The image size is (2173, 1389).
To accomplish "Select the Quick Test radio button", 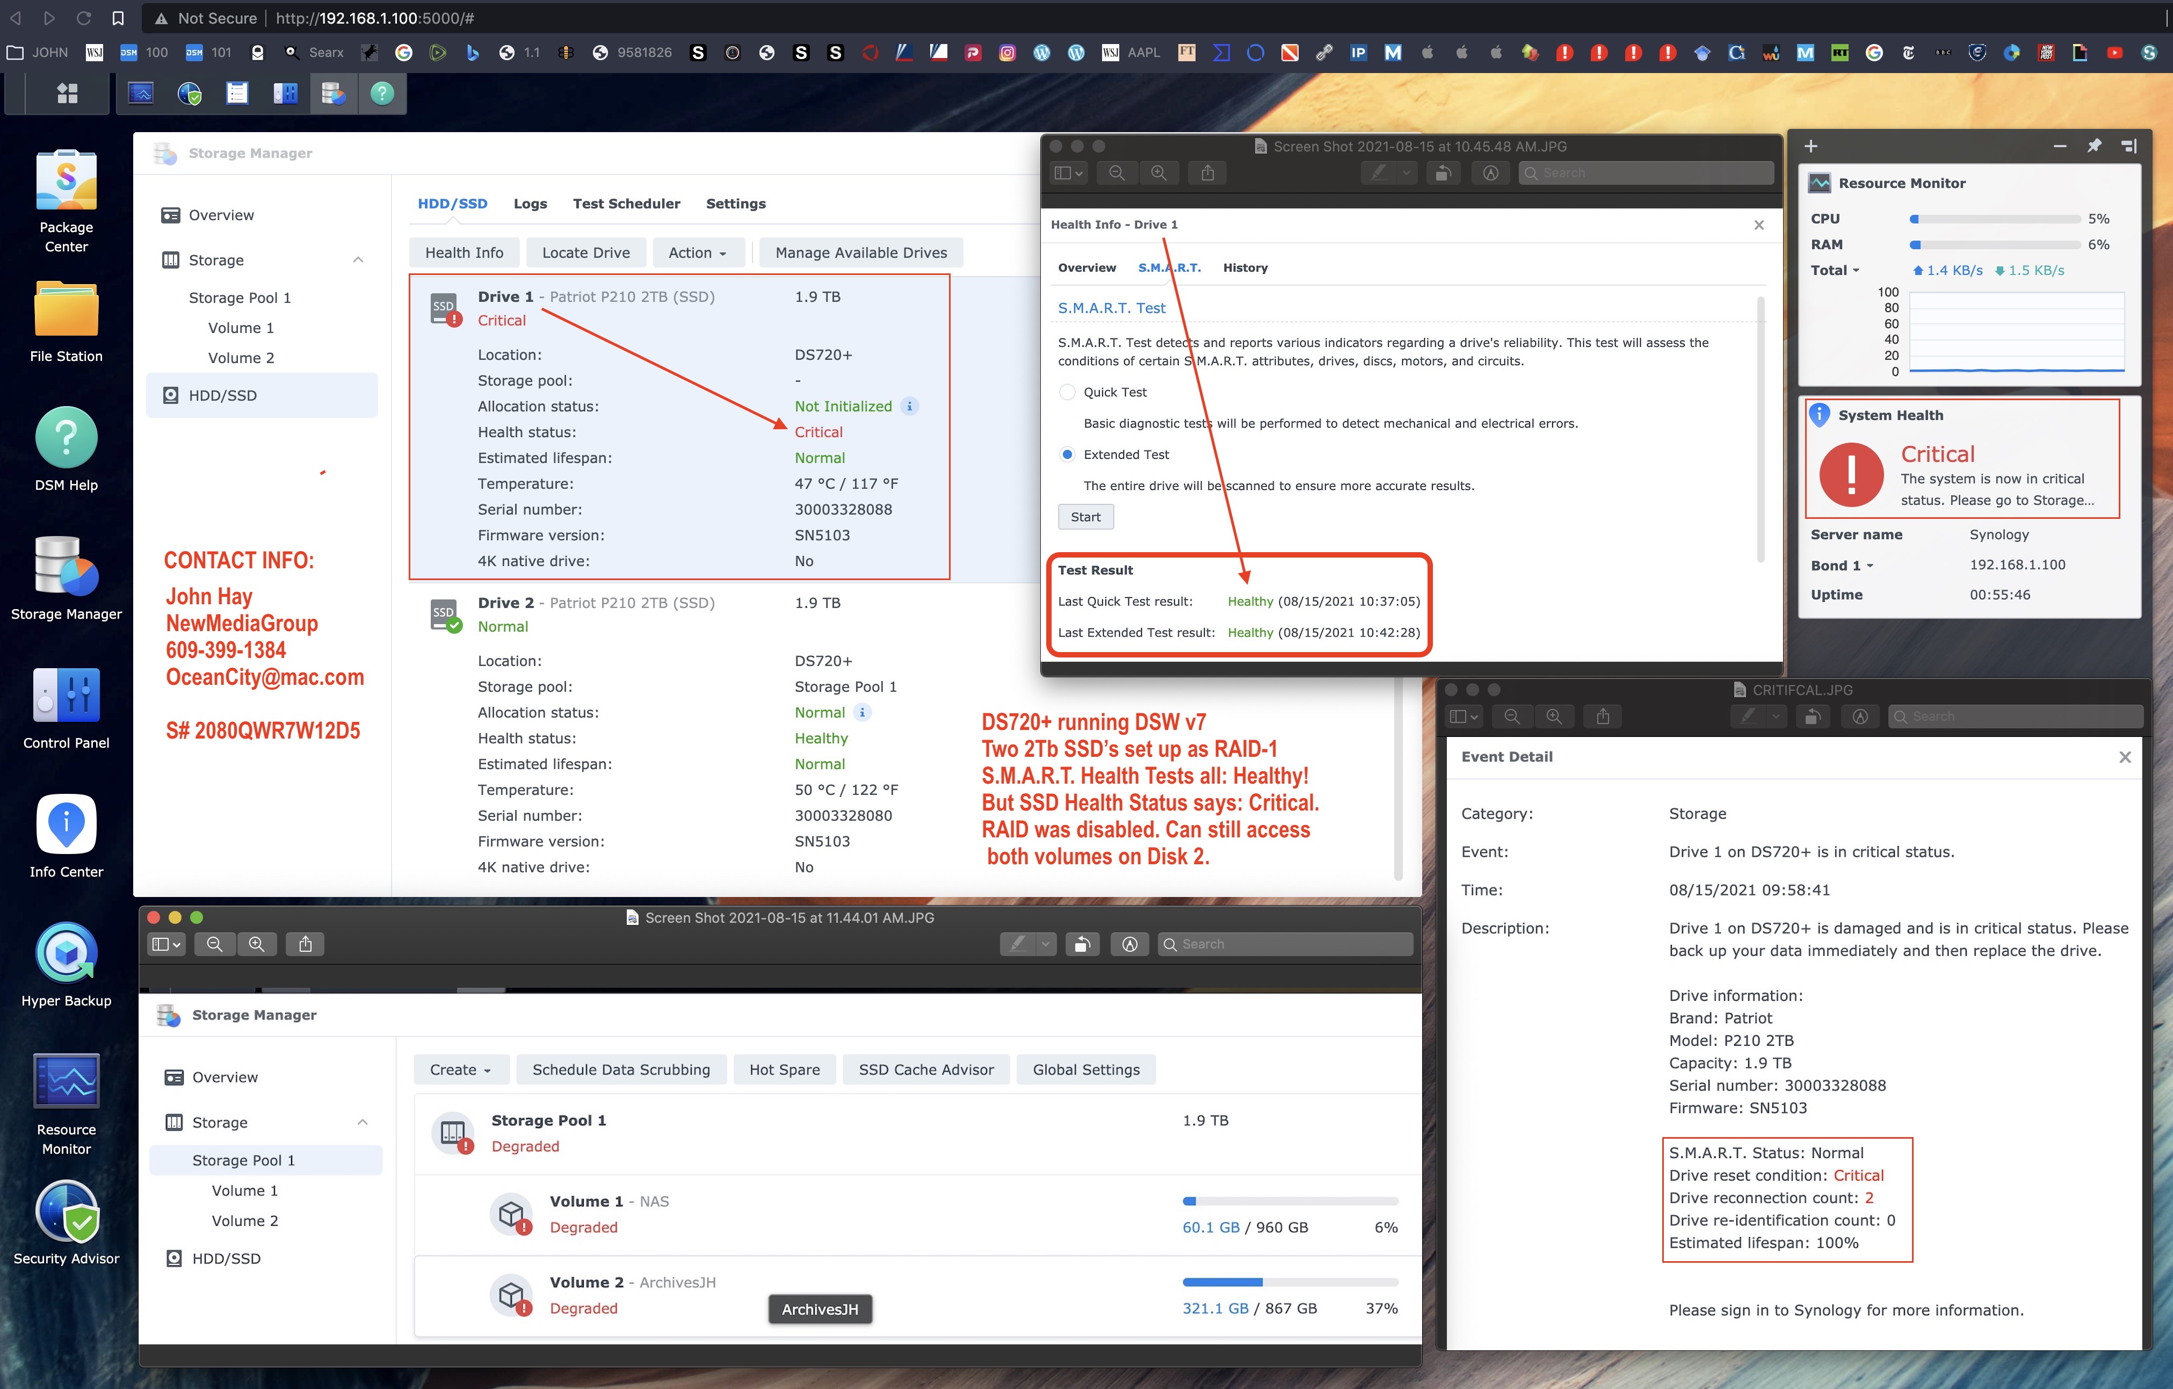I will 1067,392.
